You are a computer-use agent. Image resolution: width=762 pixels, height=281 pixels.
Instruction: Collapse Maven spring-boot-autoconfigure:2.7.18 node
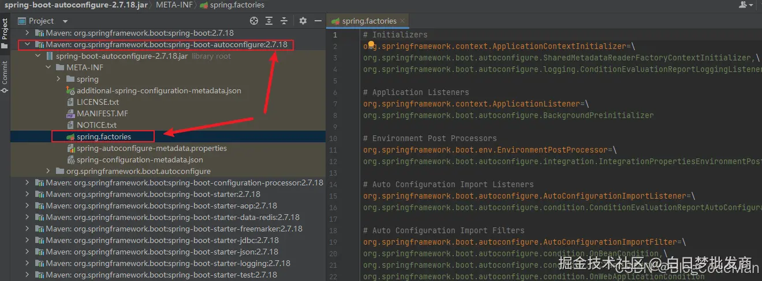pos(27,45)
